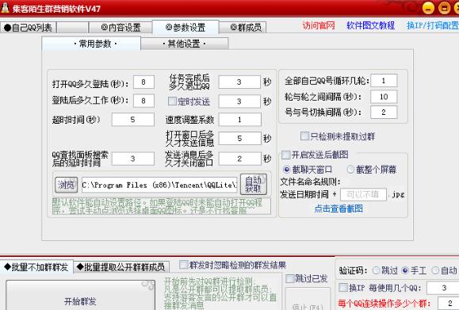Open the 批量提取公开群群成员 tab
The width and height of the screenshot is (459, 310).
point(121,267)
